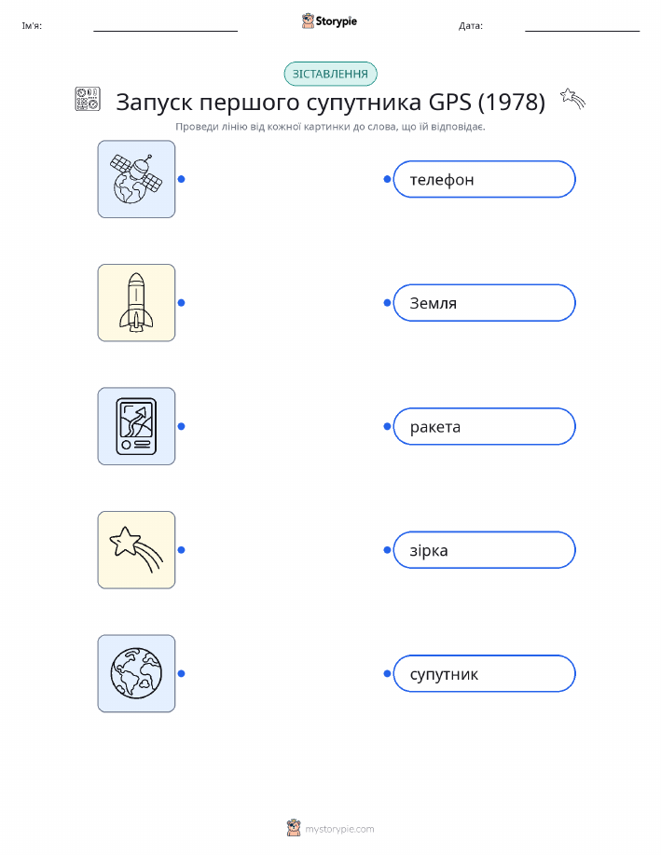Click the dot next to the rocket picture

click(x=182, y=303)
